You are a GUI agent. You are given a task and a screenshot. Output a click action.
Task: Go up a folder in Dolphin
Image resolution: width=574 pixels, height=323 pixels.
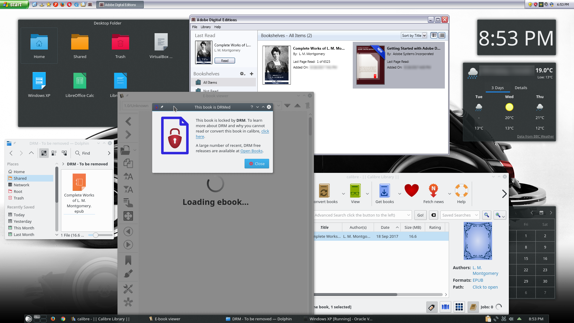tap(31, 153)
